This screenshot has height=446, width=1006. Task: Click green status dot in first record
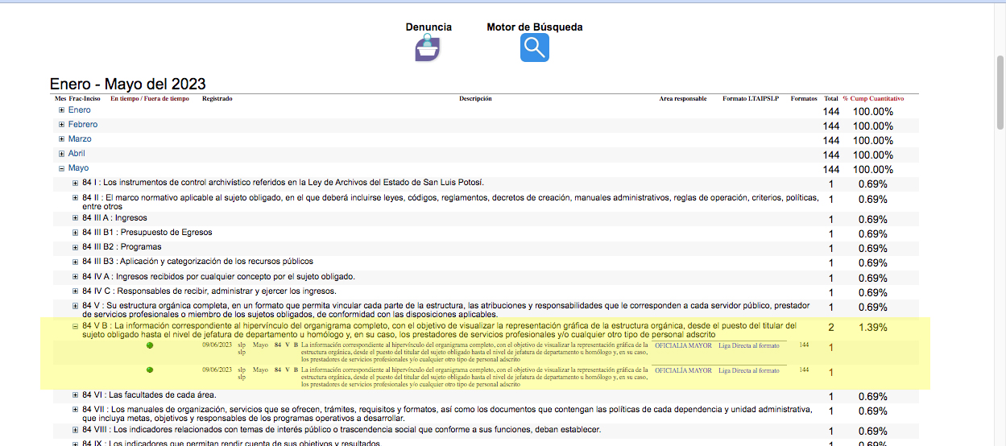click(150, 345)
